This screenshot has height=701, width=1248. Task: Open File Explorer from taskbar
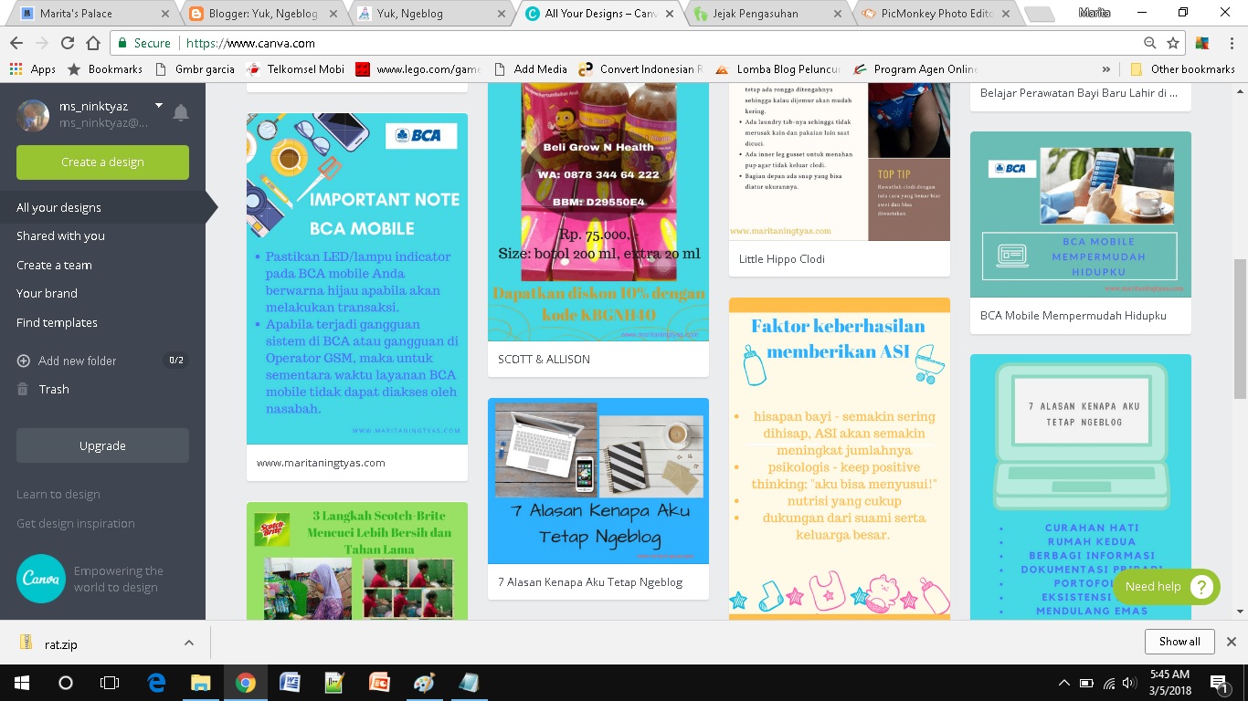[200, 683]
